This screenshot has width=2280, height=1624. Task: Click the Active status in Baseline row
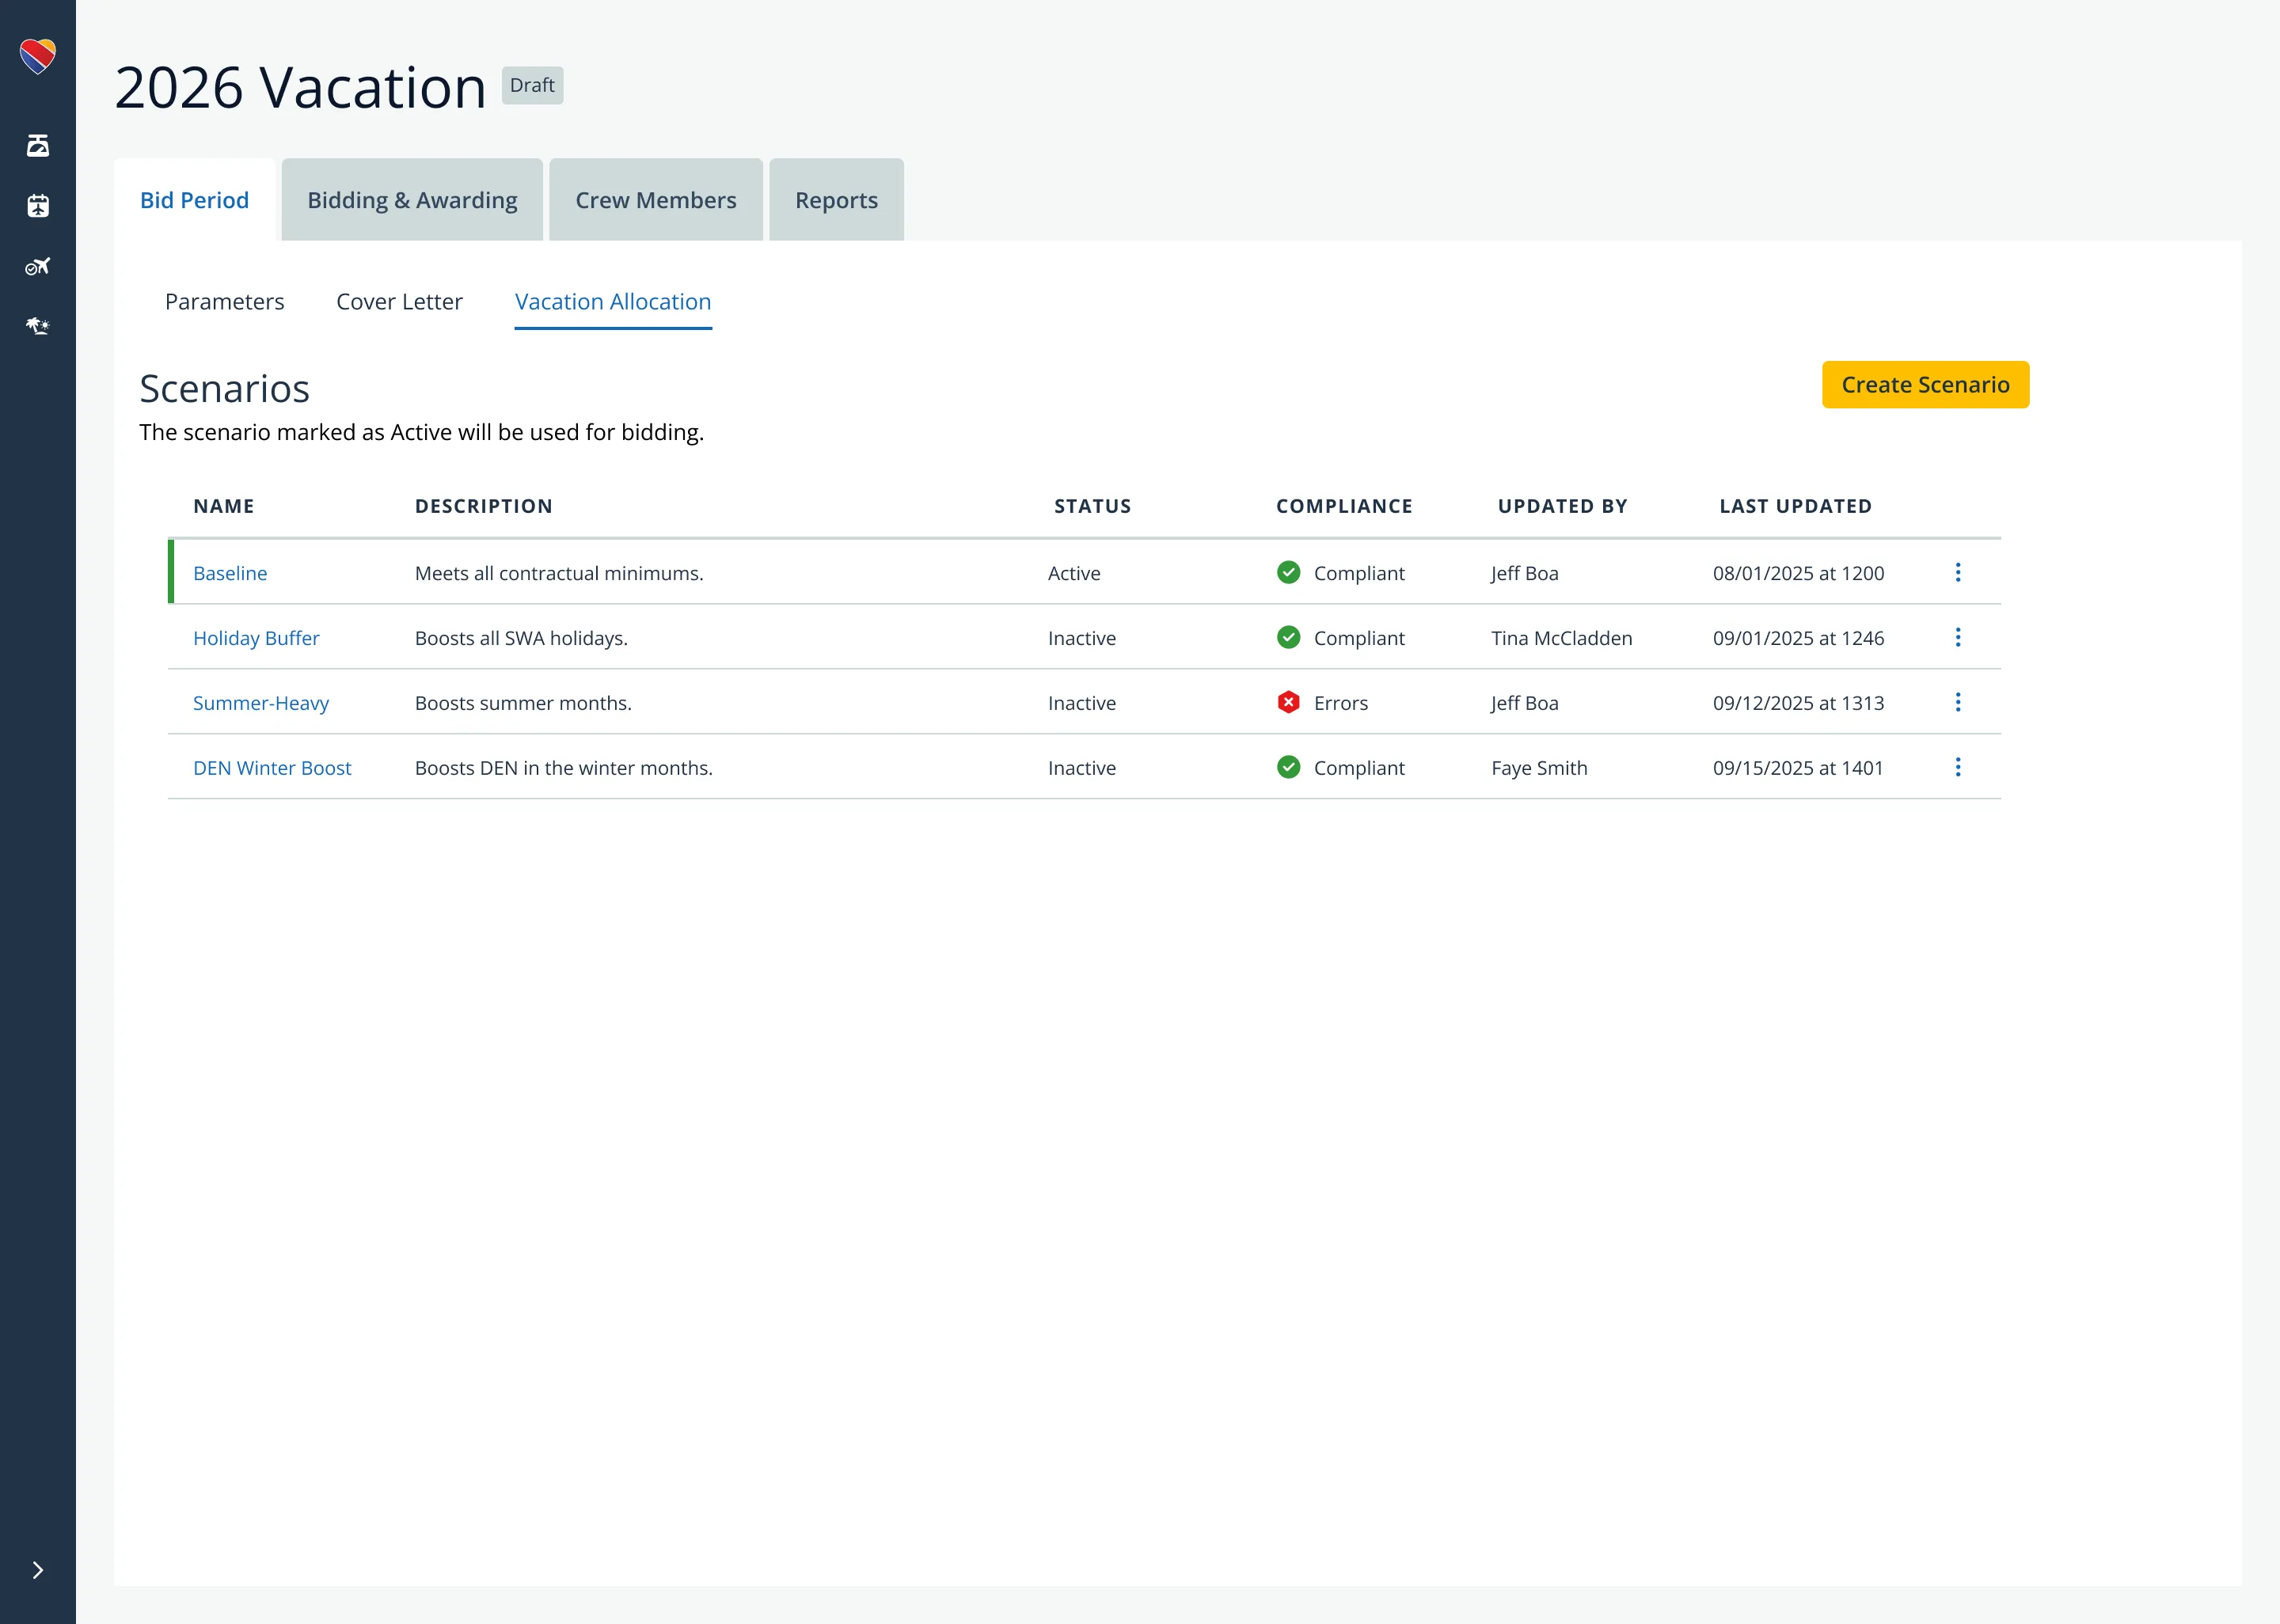[1074, 573]
